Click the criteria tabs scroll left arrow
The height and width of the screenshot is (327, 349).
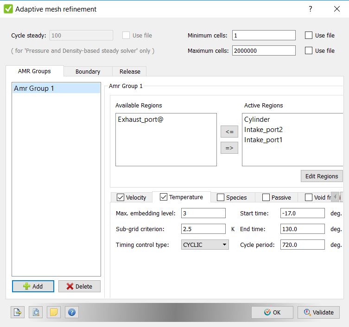click(x=335, y=197)
